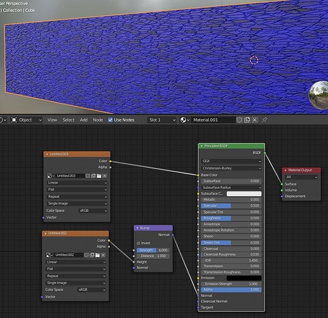Click the Specular slider
Viewport: 328px width, 318px height.
click(231, 205)
